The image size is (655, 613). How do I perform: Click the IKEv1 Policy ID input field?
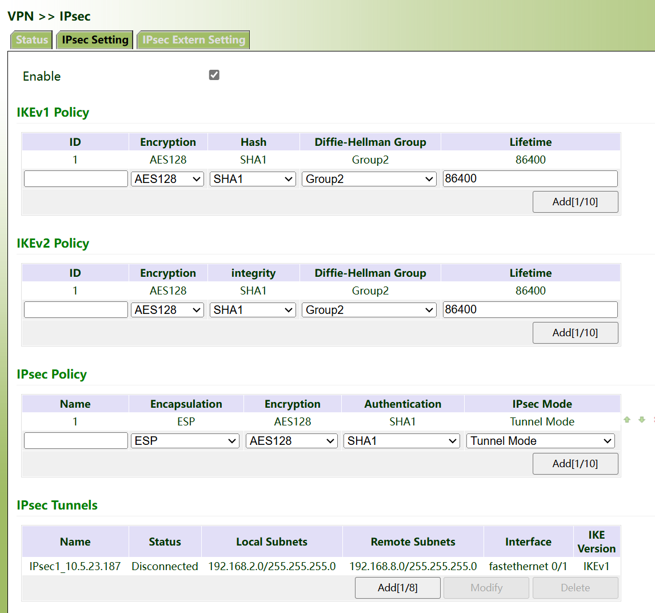coord(76,179)
